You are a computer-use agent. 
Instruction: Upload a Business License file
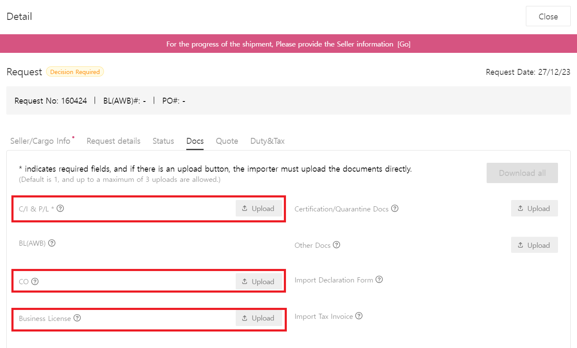[259, 318]
